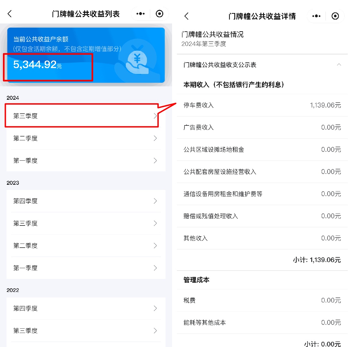Tap the 门牌幢公共收益详情 page title
This screenshot has width=348, height=347.
pyautogui.click(x=262, y=16)
